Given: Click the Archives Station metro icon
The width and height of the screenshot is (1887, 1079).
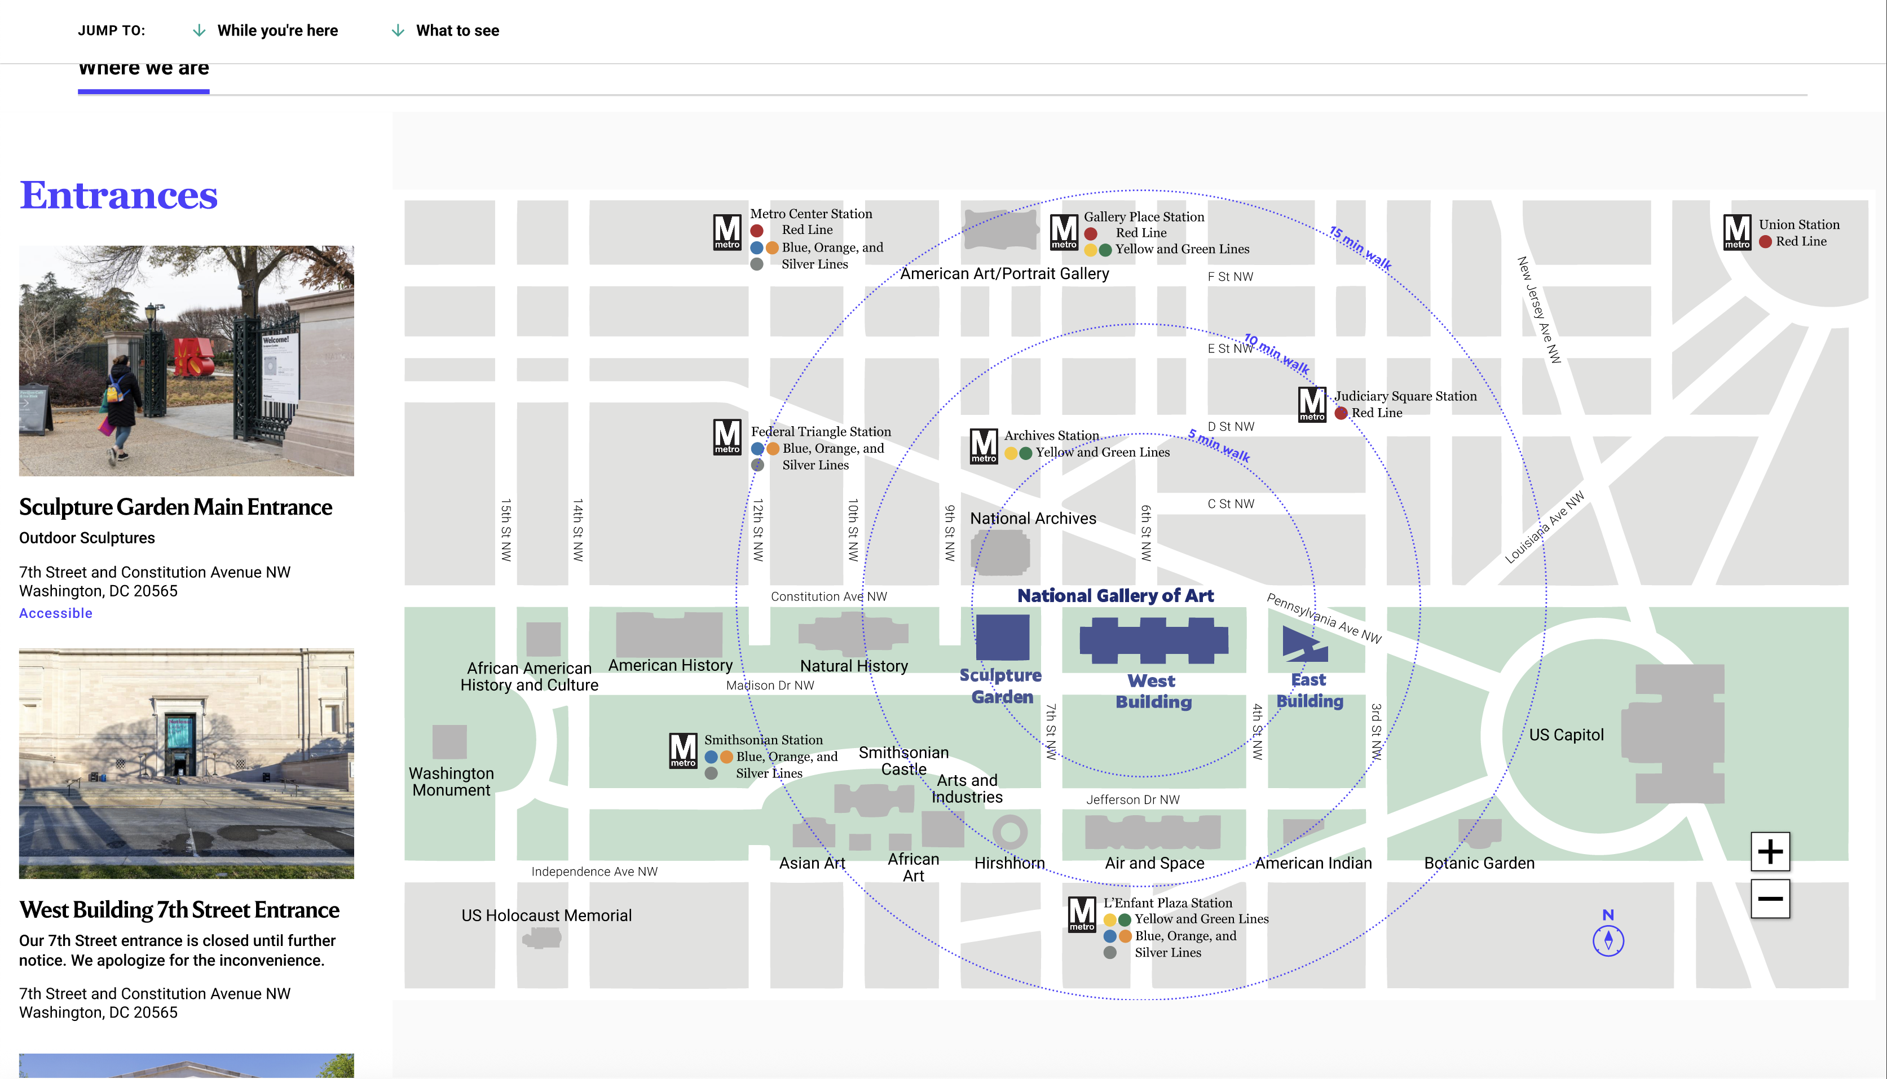Looking at the screenshot, I should click(x=984, y=446).
